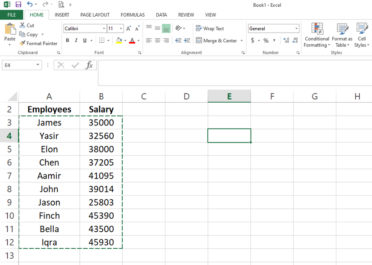Open the font size dropdown showing 11
The width and height of the screenshot is (372, 265).
[x=121, y=29]
